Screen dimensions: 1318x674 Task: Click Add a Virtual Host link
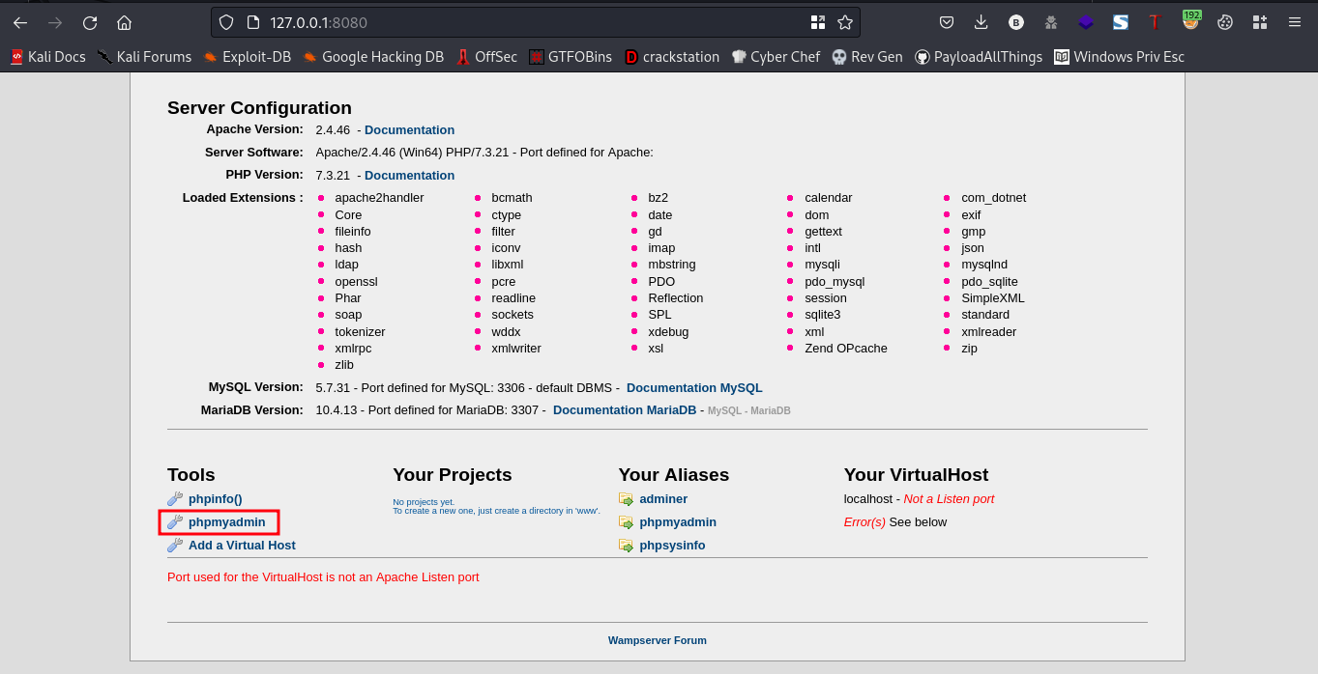(242, 545)
